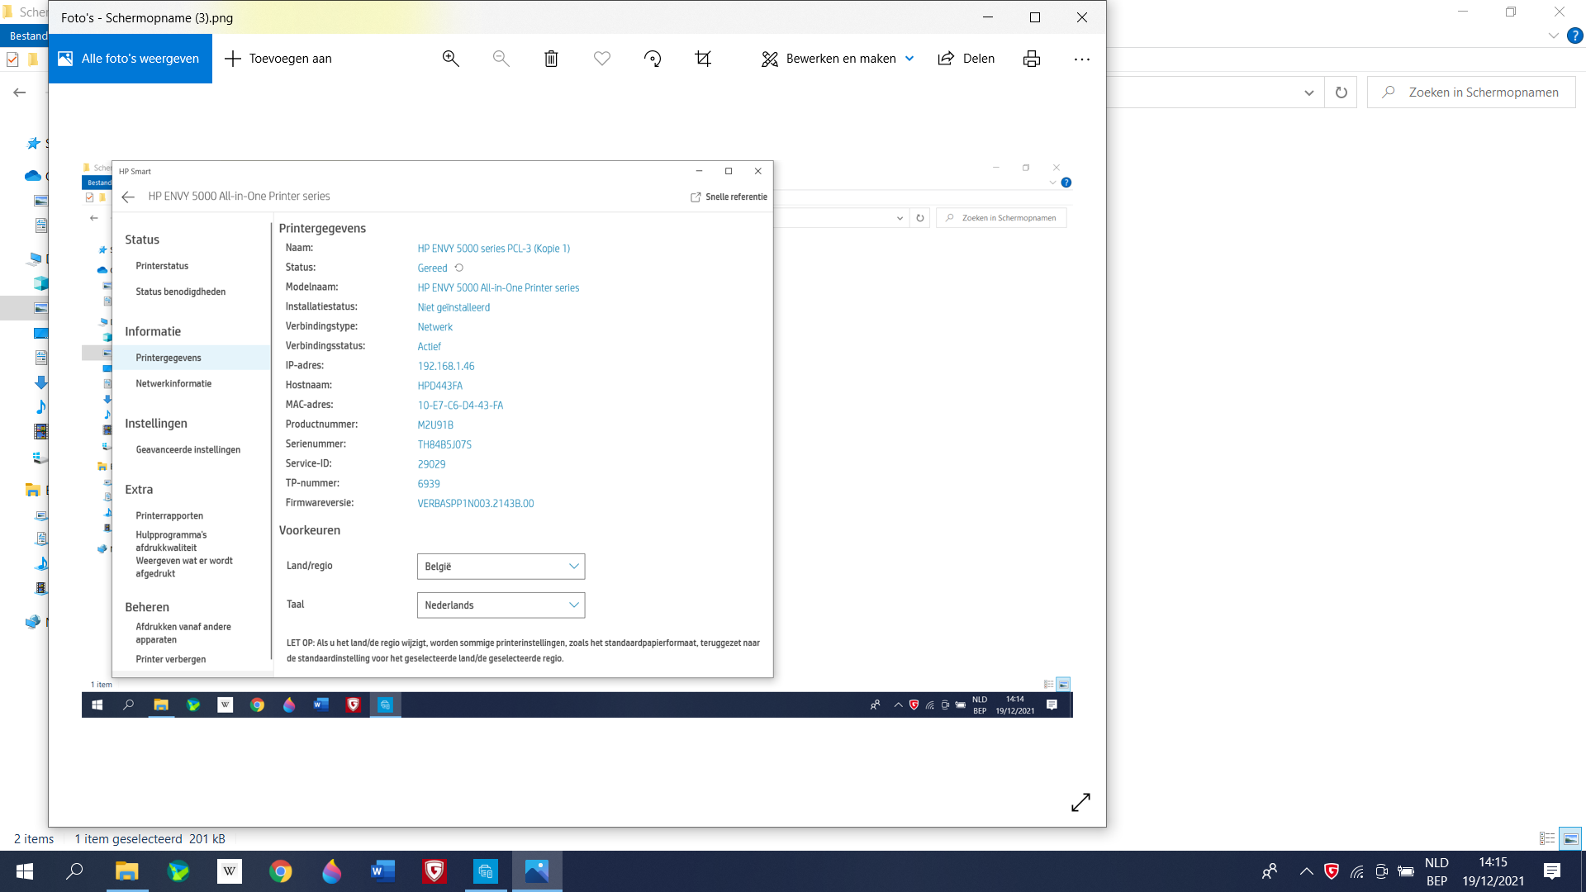Image resolution: width=1586 pixels, height=892 pixels.
Task: Open Word from the taskbar
Action: point(383,871)
